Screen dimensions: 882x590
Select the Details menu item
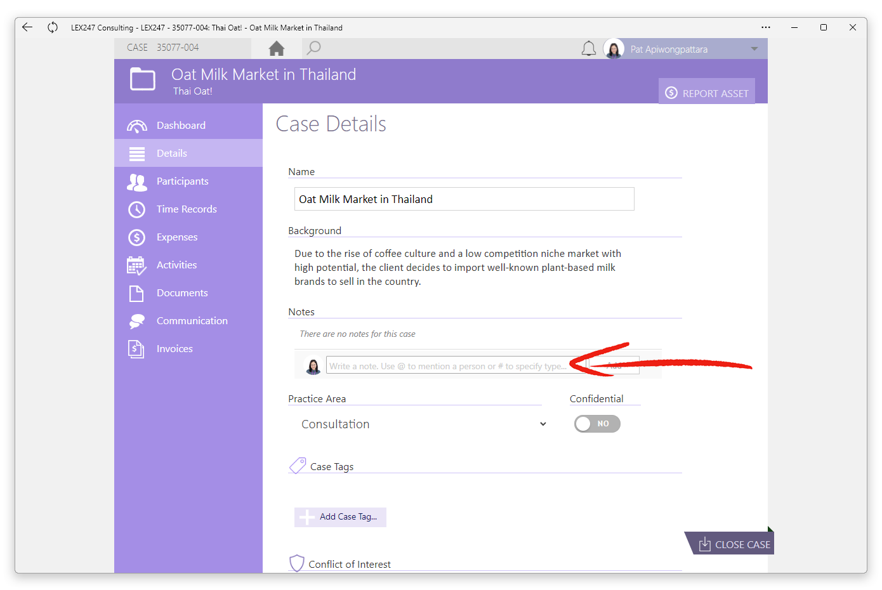click(x=188, y=153)
